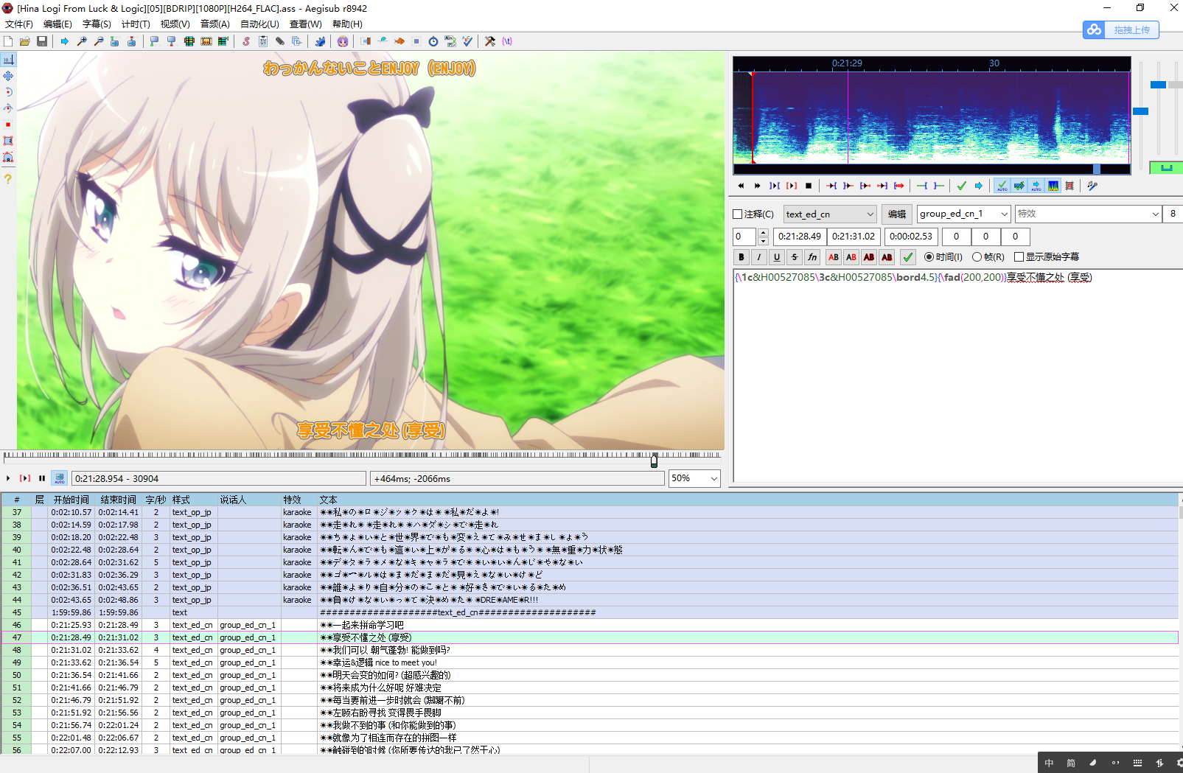The width and height of the screenshot is (1183, 773).
Task: Pick primary color with the first AB button
Action: click(x=834, y=257)
